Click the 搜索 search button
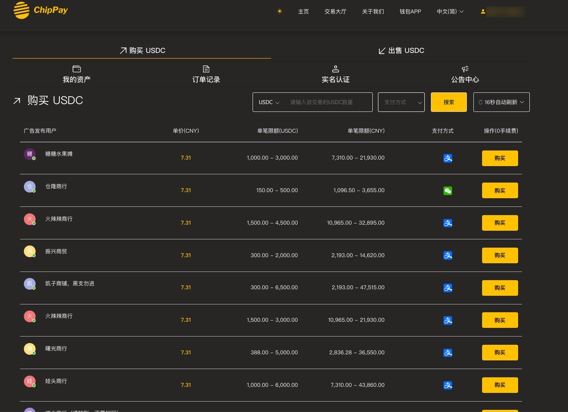The width and height of the screenshot is (568, 412). point(449,102)
